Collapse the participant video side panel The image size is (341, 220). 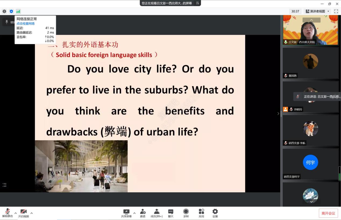coord(278,114)
